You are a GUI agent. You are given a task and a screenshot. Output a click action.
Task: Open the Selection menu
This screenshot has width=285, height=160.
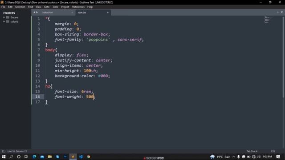[x=20, y=7]
